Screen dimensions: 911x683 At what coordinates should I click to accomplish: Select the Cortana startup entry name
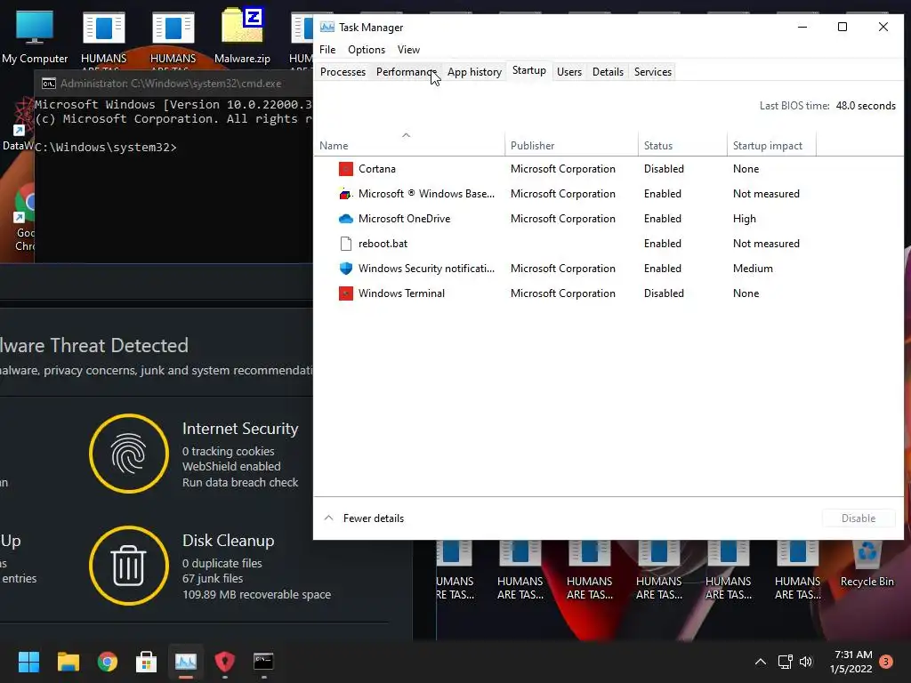pyautogui.click(x=377, y=169)
